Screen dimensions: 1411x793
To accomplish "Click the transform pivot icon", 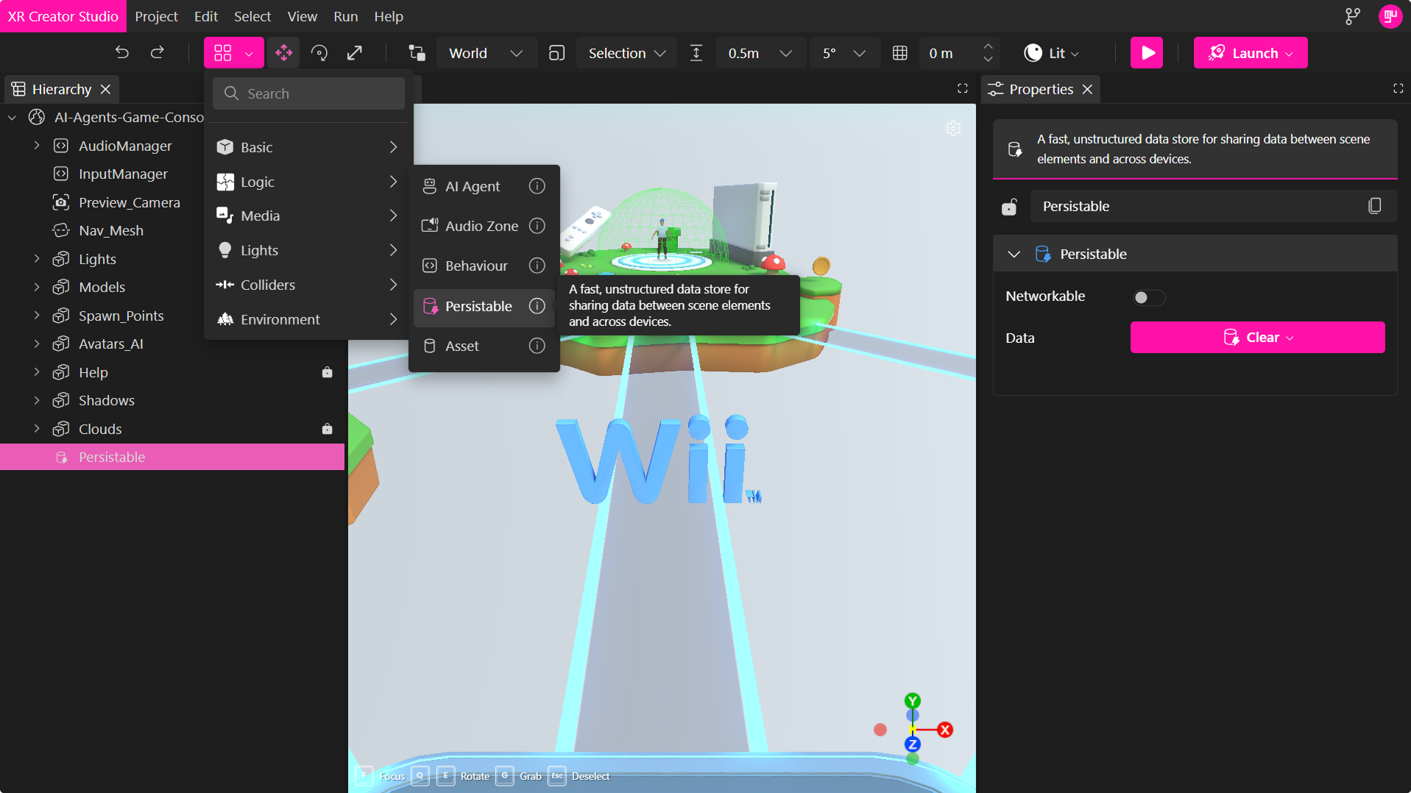I will pyautogui.click(x=557, y=53).
